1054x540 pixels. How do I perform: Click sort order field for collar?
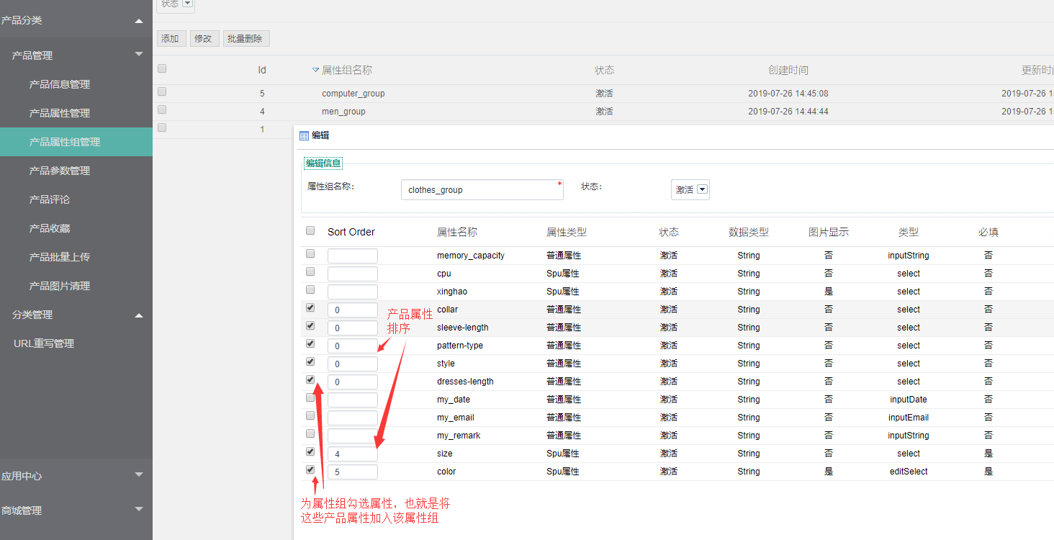[x=353, y=310]
